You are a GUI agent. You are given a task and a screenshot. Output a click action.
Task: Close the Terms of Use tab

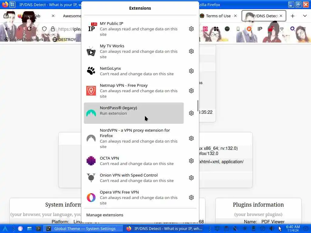[x=235, y=16]
